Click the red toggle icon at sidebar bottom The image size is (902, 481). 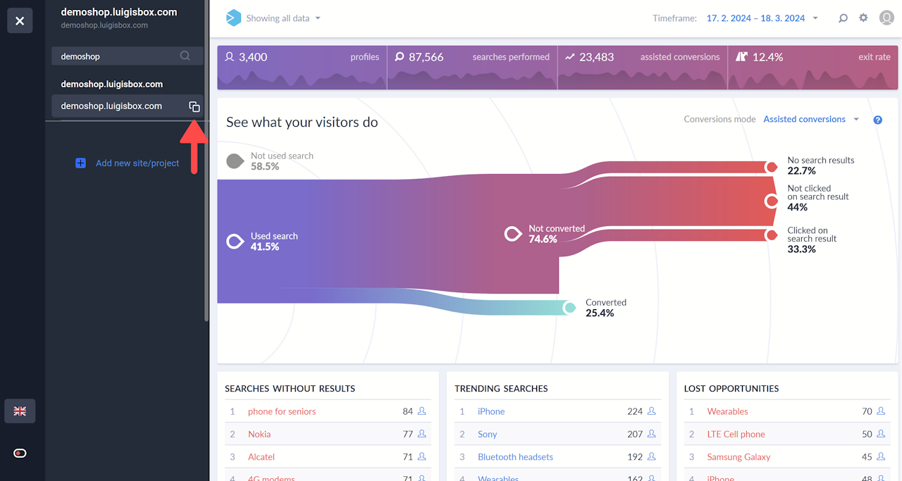(x=20, y=453)
